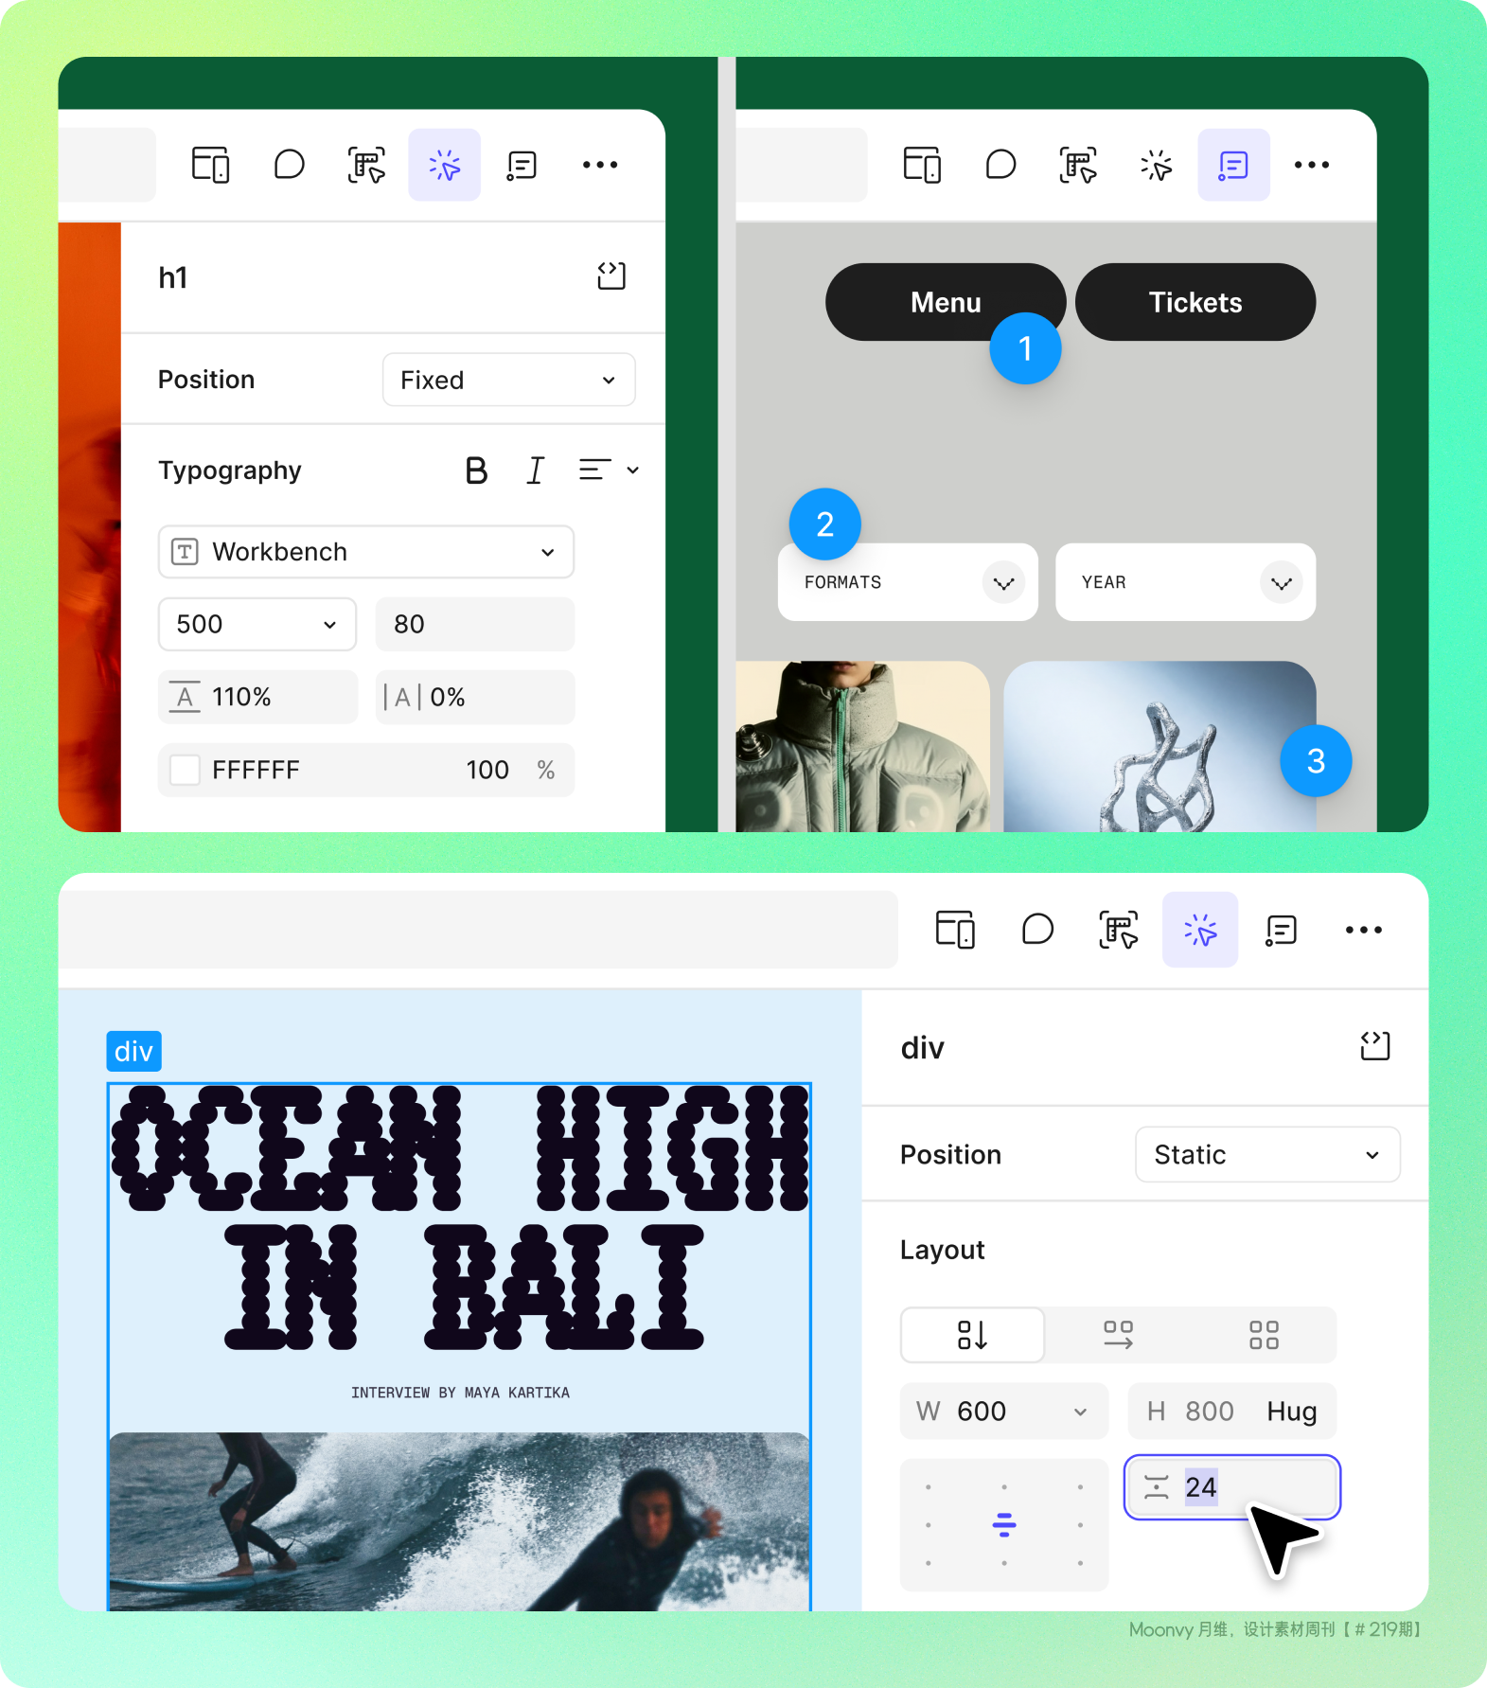
Task: Activate the inspect cursor tool in top-left toolbar
Action: 444,165
